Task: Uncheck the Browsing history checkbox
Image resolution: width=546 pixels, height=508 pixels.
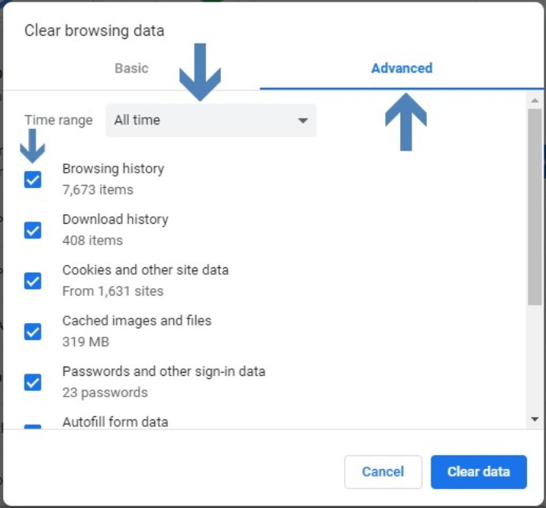Action: click(x=33, y=180)
